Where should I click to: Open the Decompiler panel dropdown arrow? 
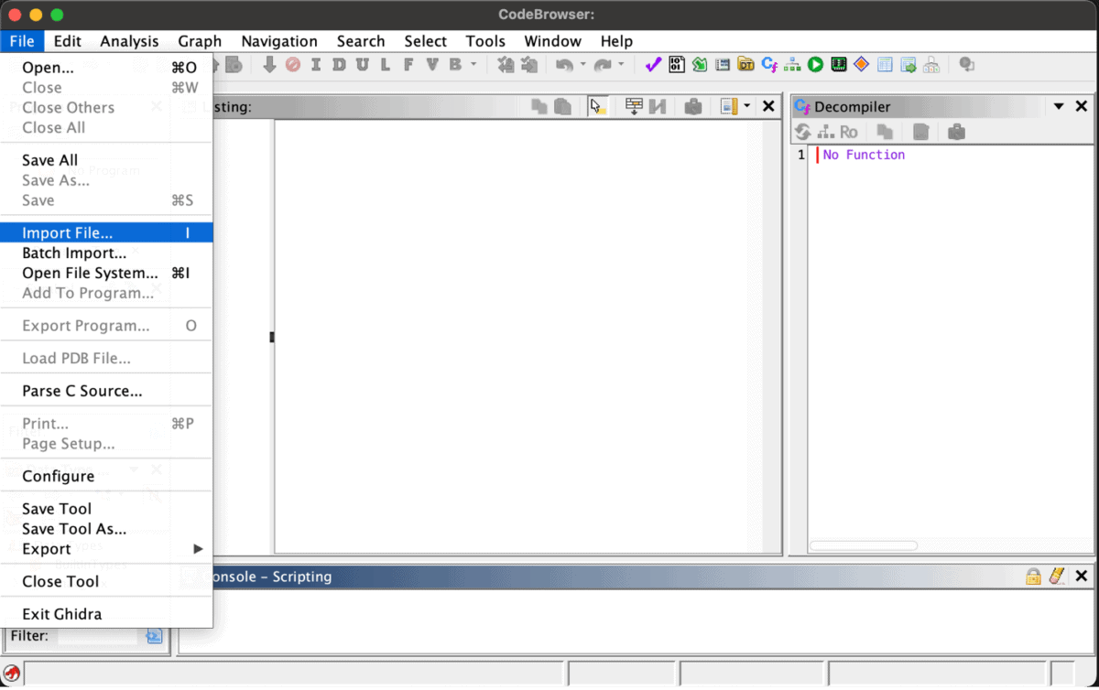tap(1059, 107)
